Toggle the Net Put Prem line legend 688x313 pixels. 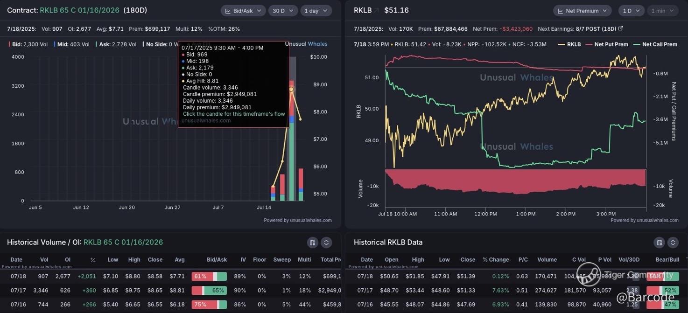[607, 44]
